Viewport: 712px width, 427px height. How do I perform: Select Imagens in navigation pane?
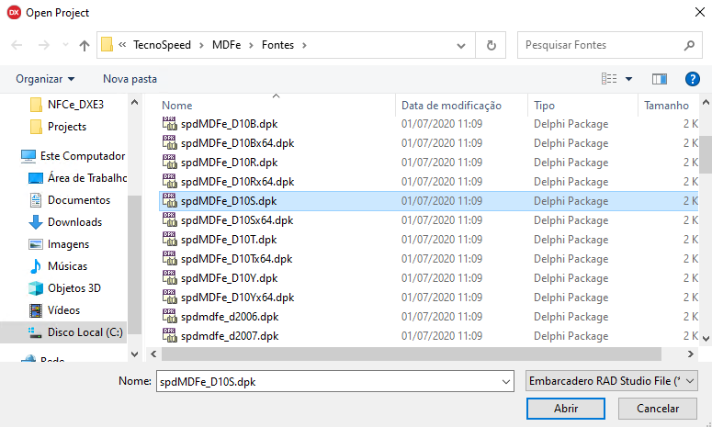click(x=59, y=244)
